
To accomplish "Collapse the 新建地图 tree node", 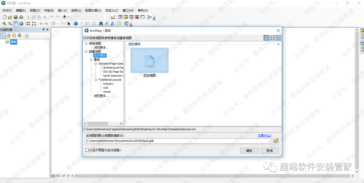I will coord(86,52).
